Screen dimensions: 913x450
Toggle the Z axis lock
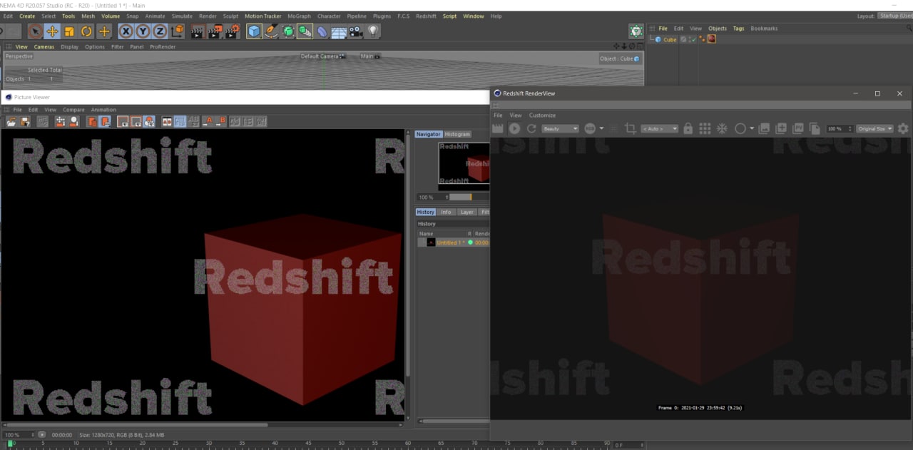(x=160, y=31)
